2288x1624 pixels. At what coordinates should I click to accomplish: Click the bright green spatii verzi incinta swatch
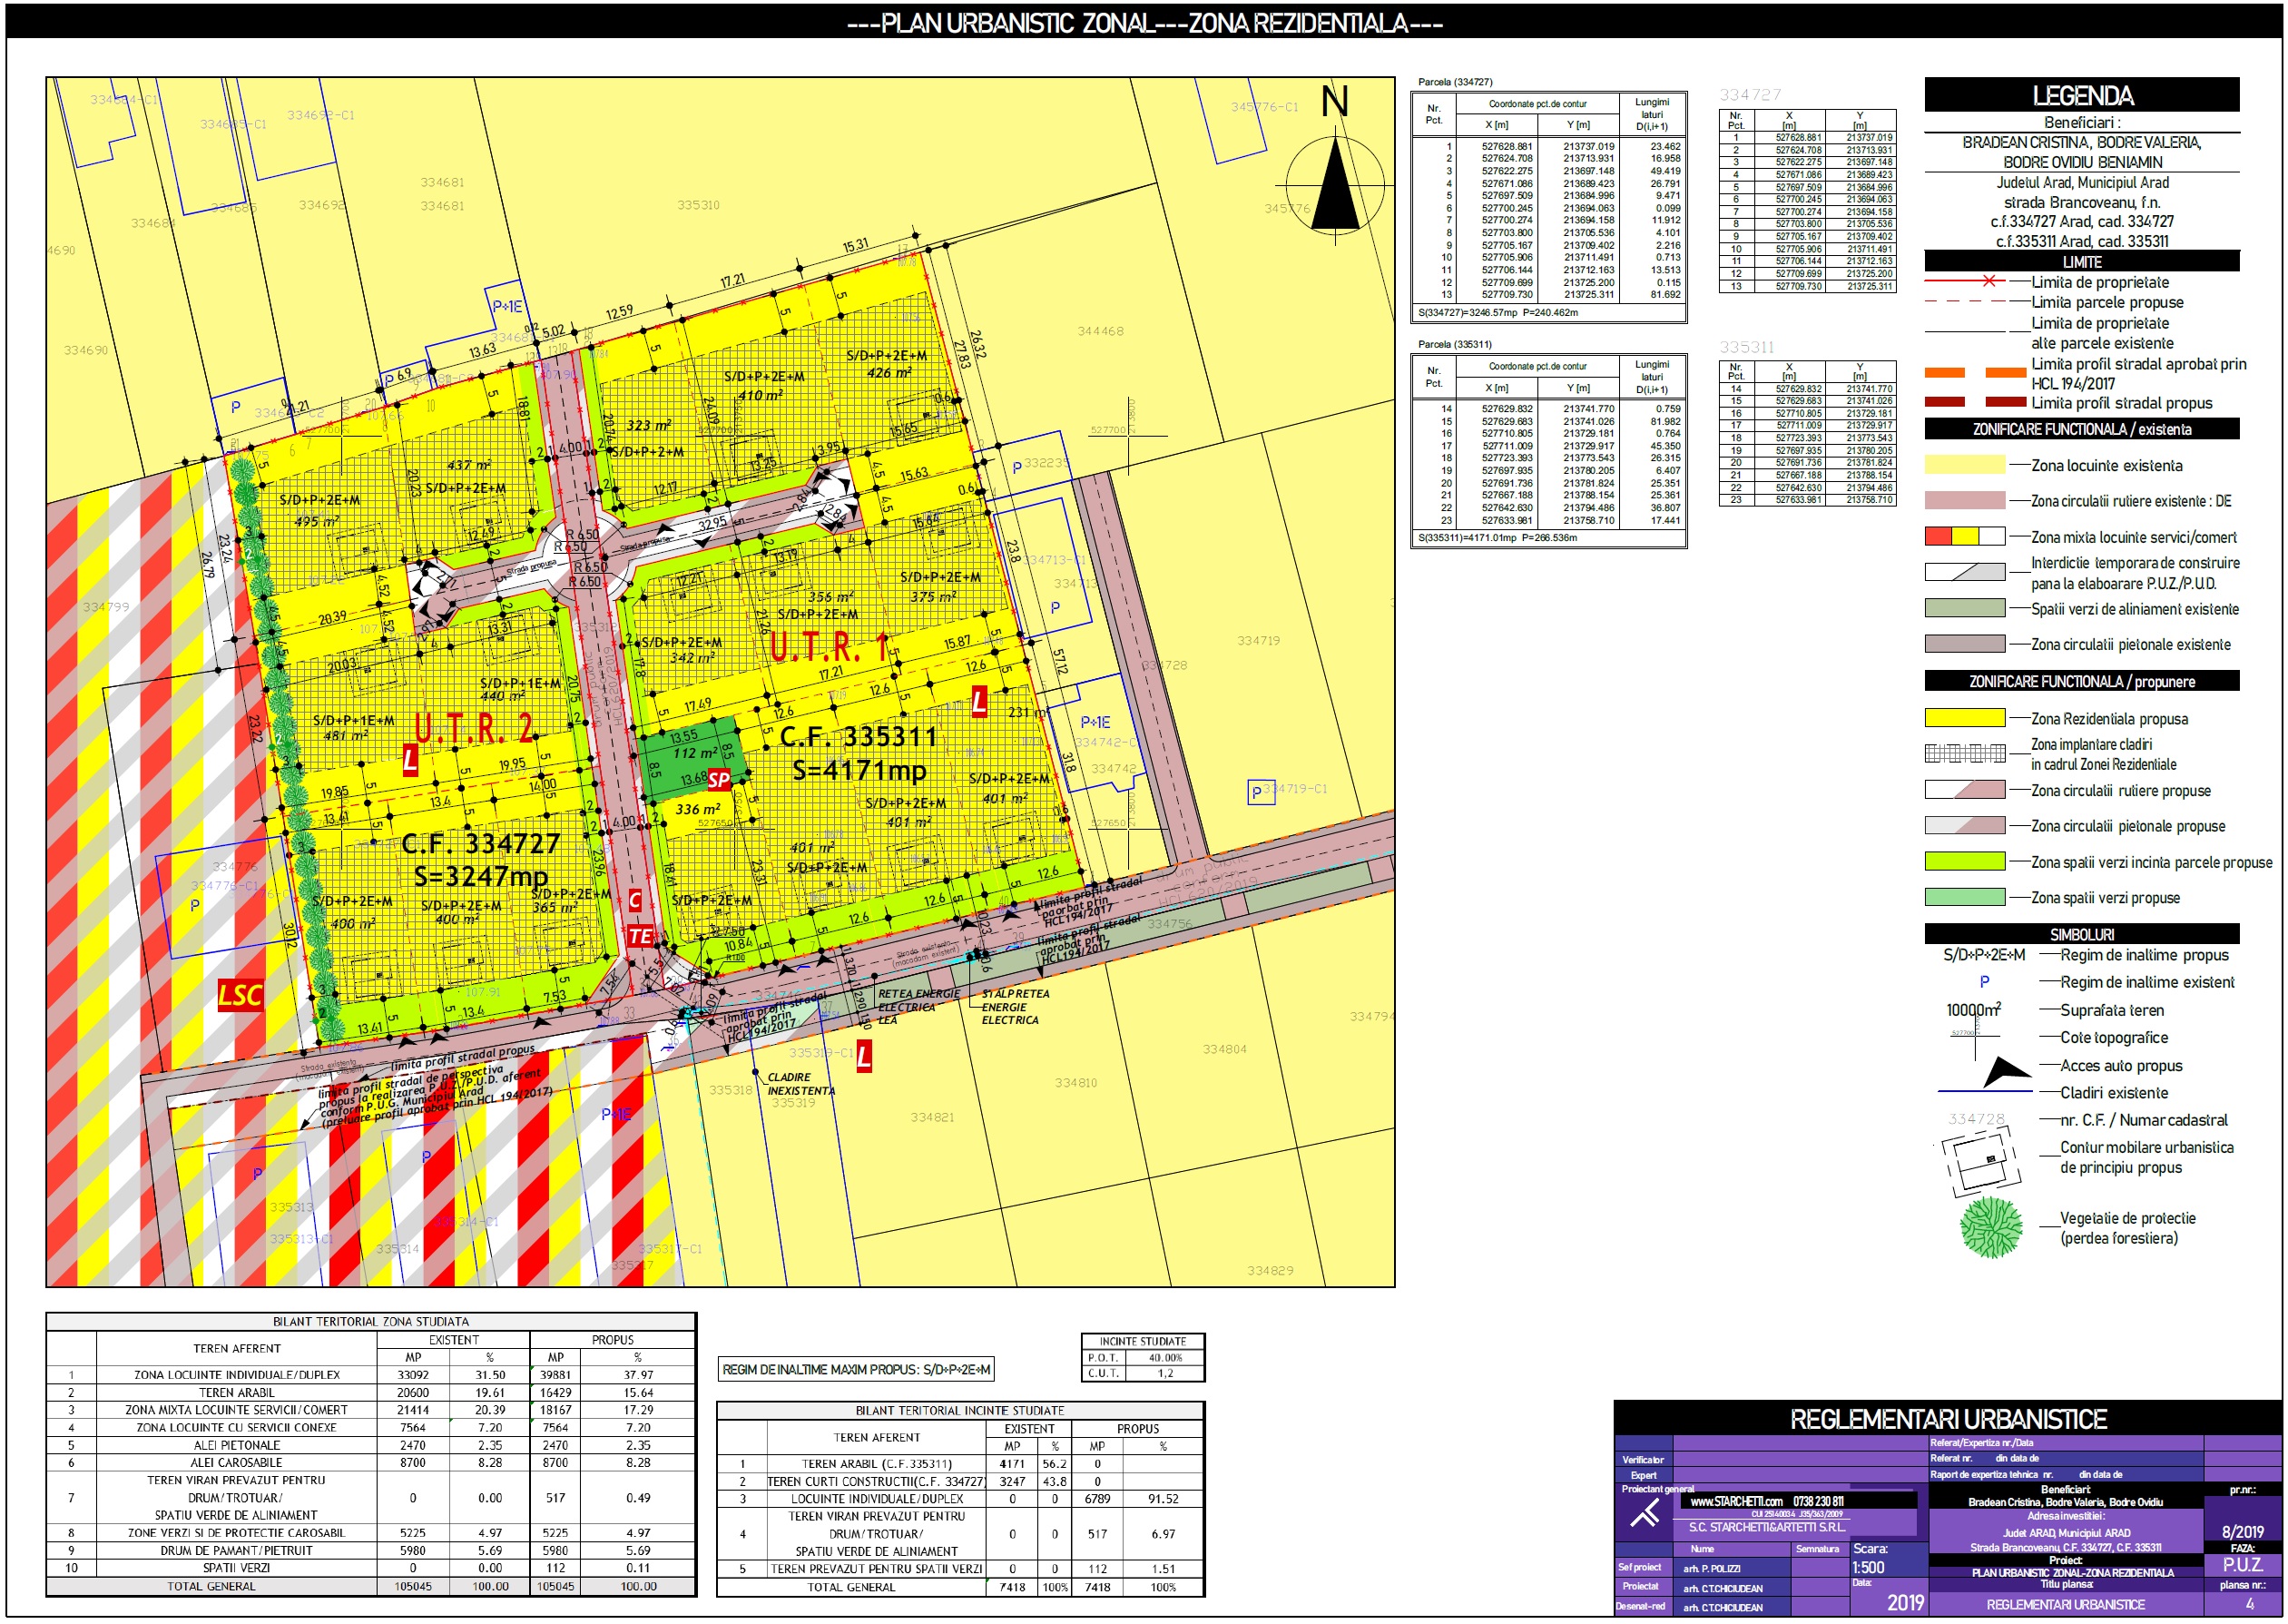coord(1964,862)
